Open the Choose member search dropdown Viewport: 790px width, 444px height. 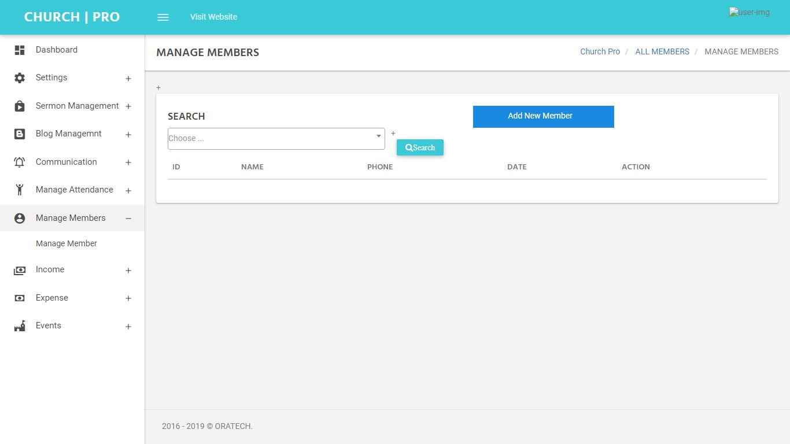point(276,139)
